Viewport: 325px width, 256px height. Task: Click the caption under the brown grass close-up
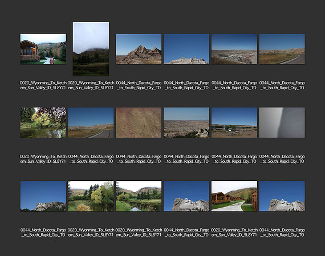click(x=139, y=159)
